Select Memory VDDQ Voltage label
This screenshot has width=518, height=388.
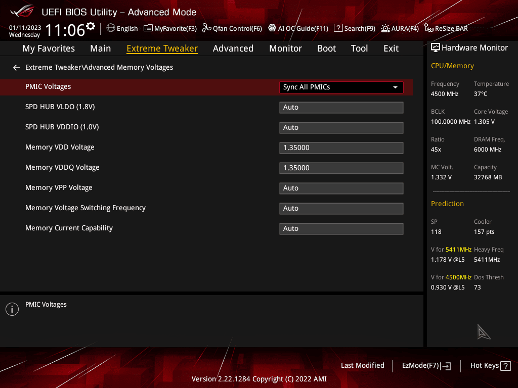point(62,168)
